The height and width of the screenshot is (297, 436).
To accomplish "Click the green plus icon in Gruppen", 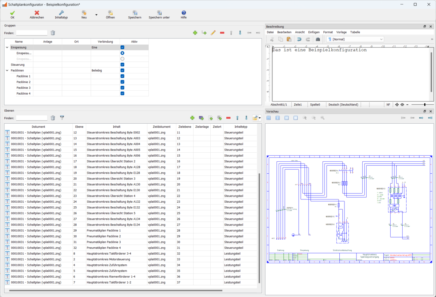I will (x=195, y=33).
